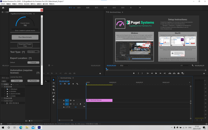This screenshot has height=130, width=208.
Task: Step forward one frame in program monitor
Action: point(160,73)
